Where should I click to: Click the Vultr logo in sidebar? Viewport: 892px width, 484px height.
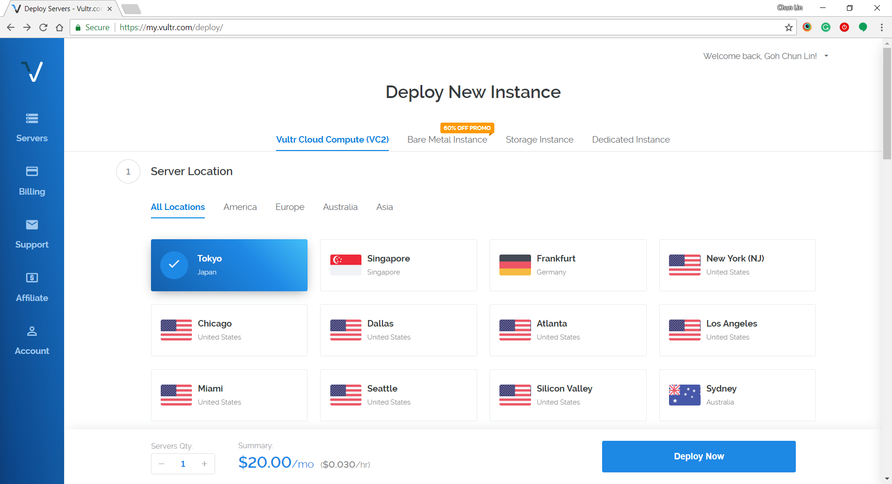[32, 72]
